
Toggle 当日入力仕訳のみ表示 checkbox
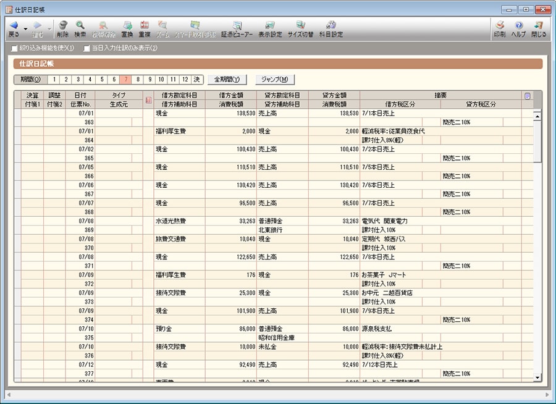(x=87, y=48)
